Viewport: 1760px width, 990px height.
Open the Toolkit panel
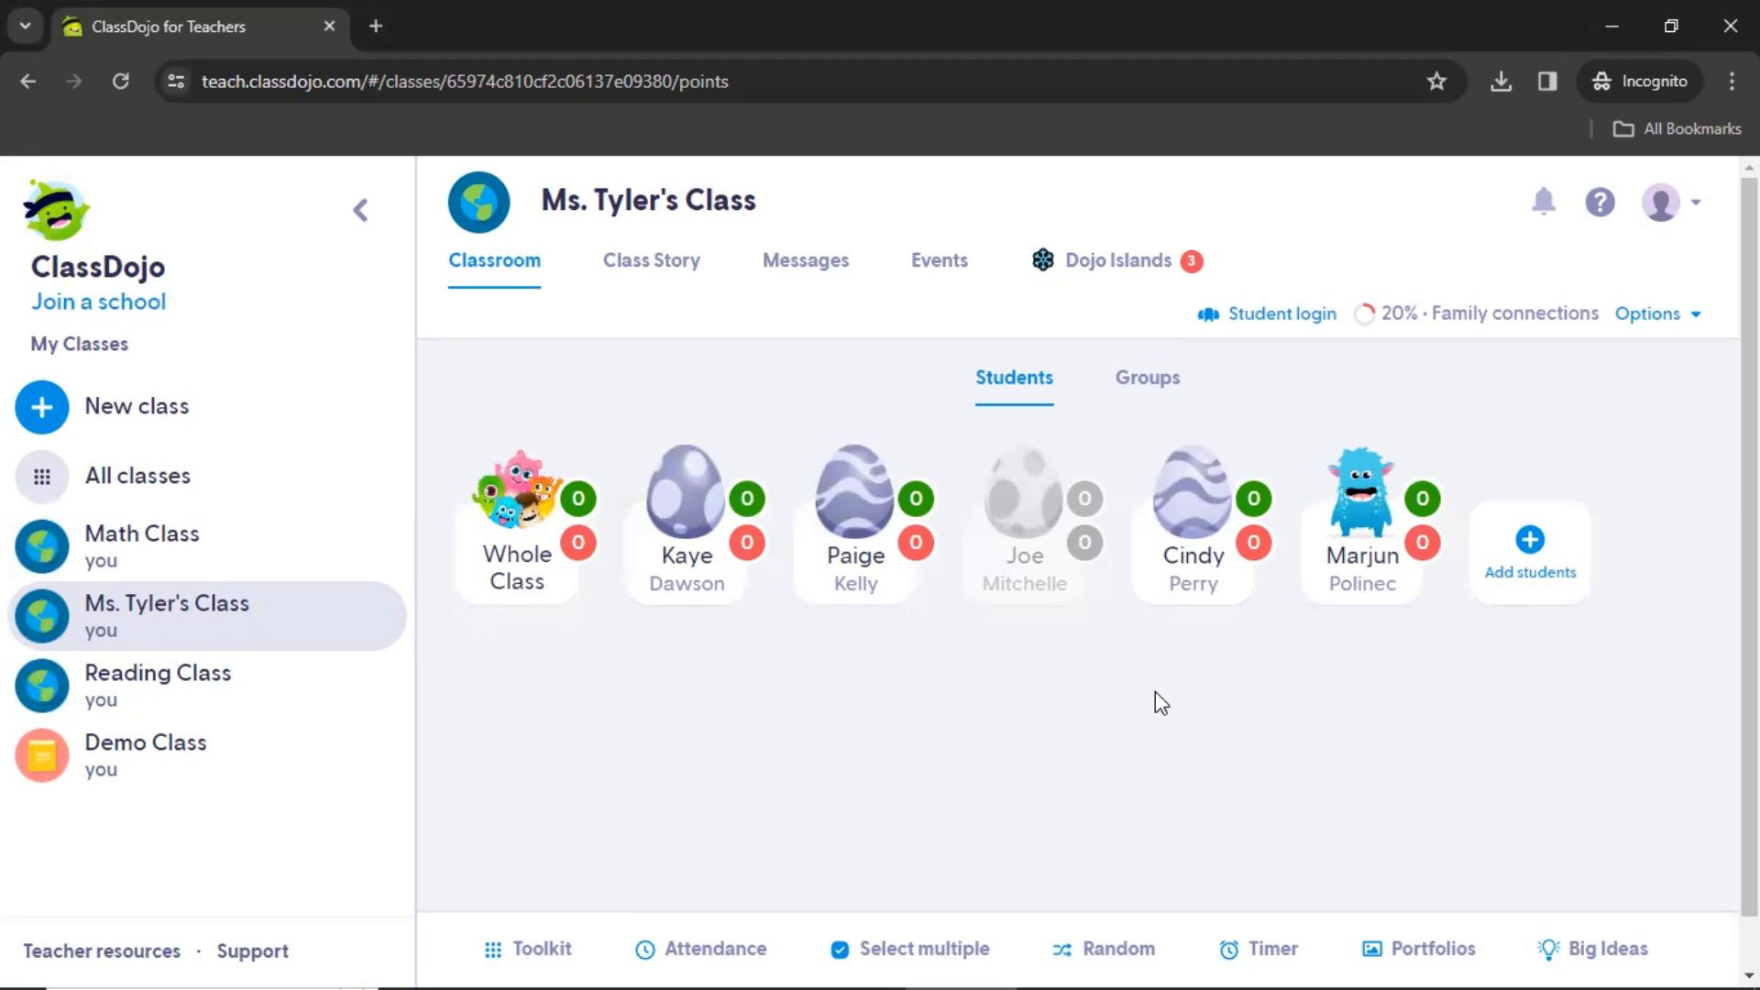527,949
